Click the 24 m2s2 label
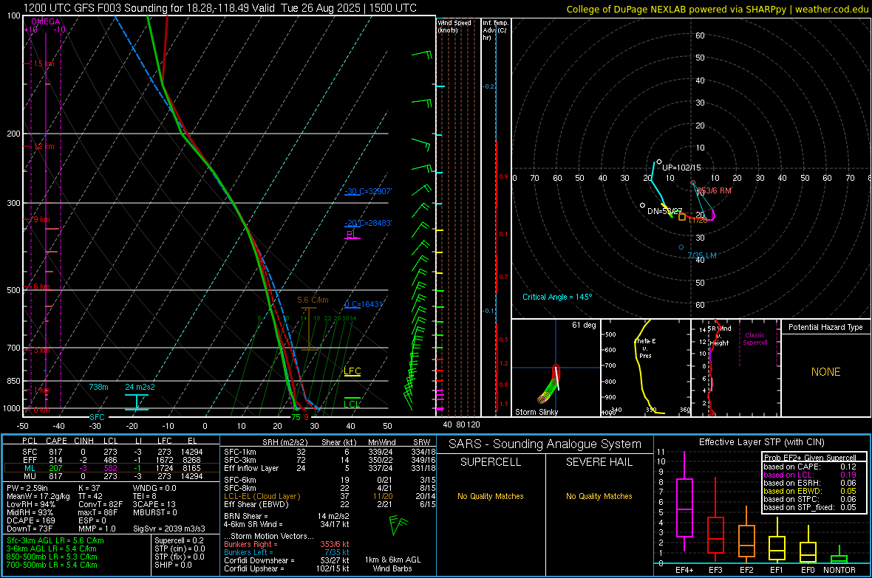872x578 pixels. pyautogui.click(x=140, y=387)
